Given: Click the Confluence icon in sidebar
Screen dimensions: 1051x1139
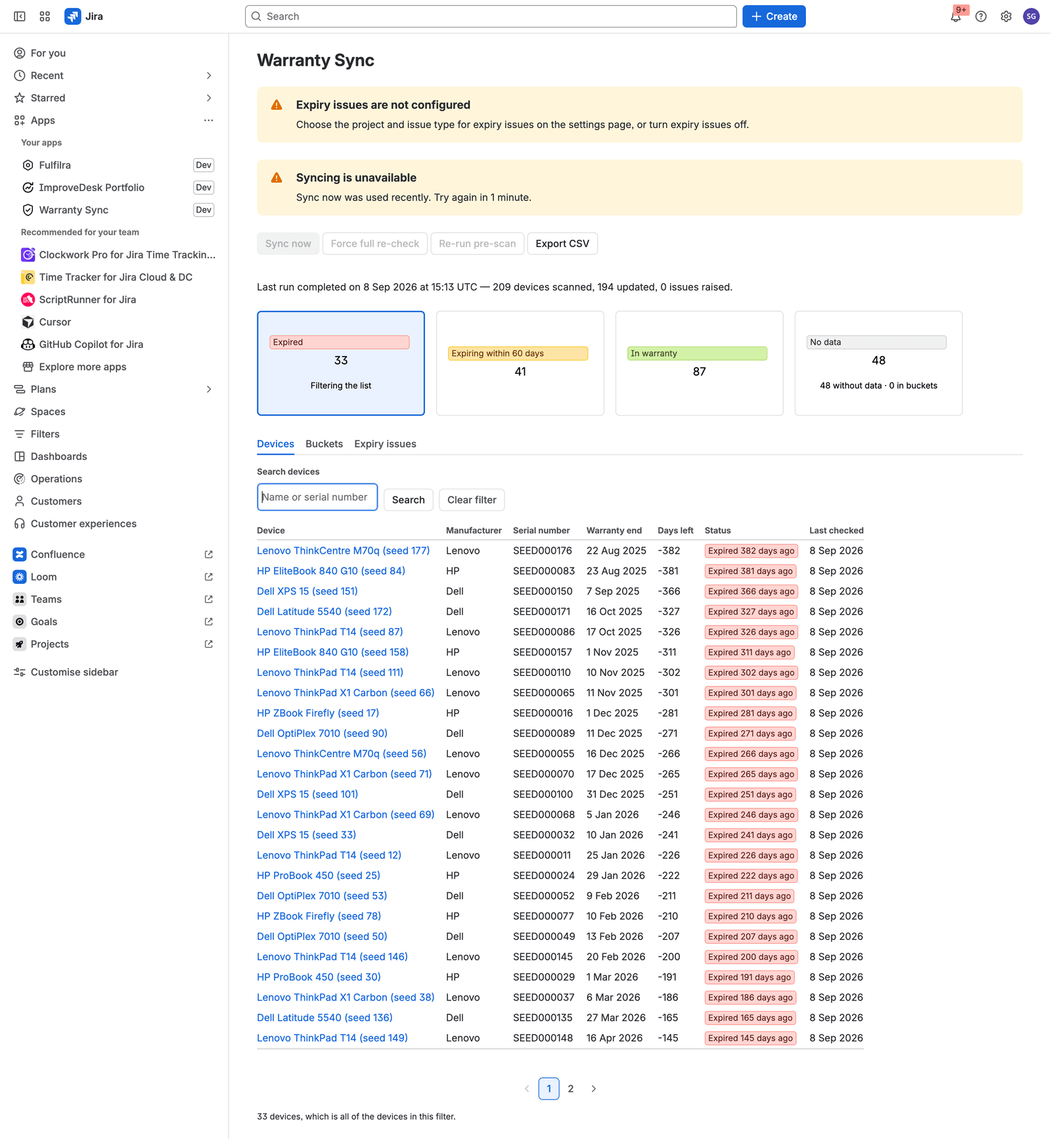Looking at the screenshot, I should coord(20,554).
